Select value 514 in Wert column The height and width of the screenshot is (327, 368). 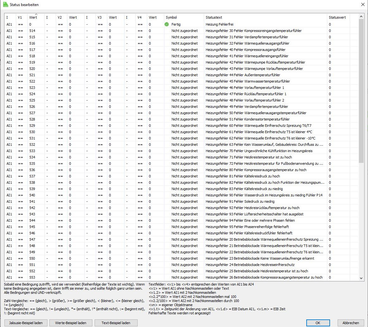click(x=32, y=31)
